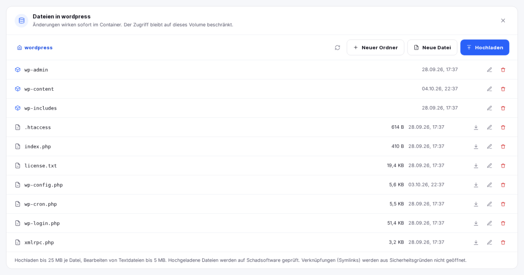The image size is (524, 275).
Task: Download wp-cron.php
Action: [476, 204]
